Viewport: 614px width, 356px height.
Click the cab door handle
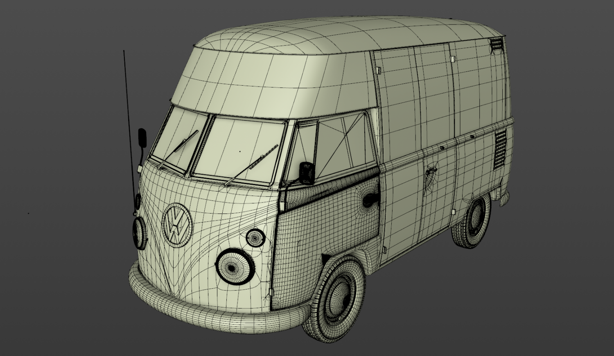(370, 200)
